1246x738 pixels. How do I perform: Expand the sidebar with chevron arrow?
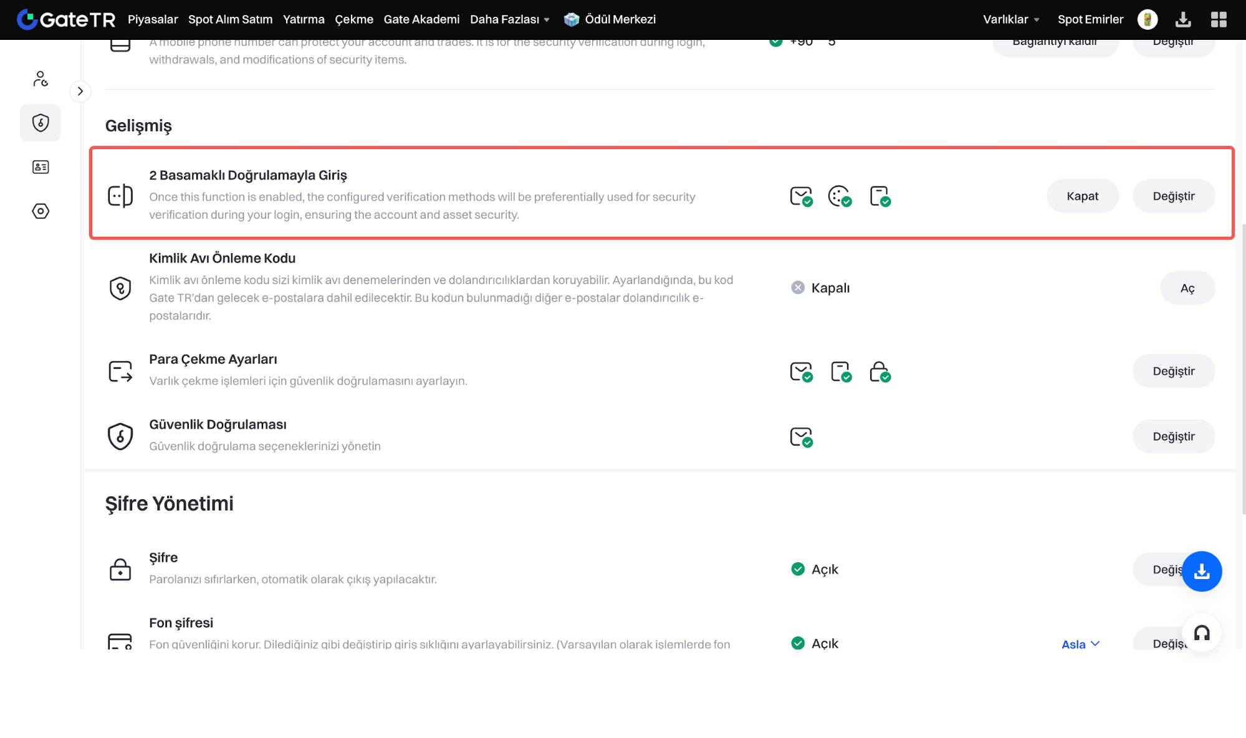(80, 91)
